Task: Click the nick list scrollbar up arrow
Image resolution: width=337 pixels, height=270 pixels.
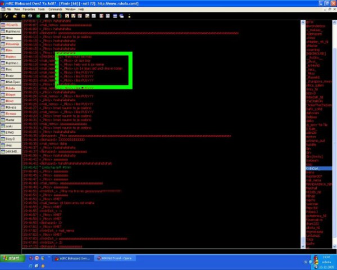Action: click(334, 22)
